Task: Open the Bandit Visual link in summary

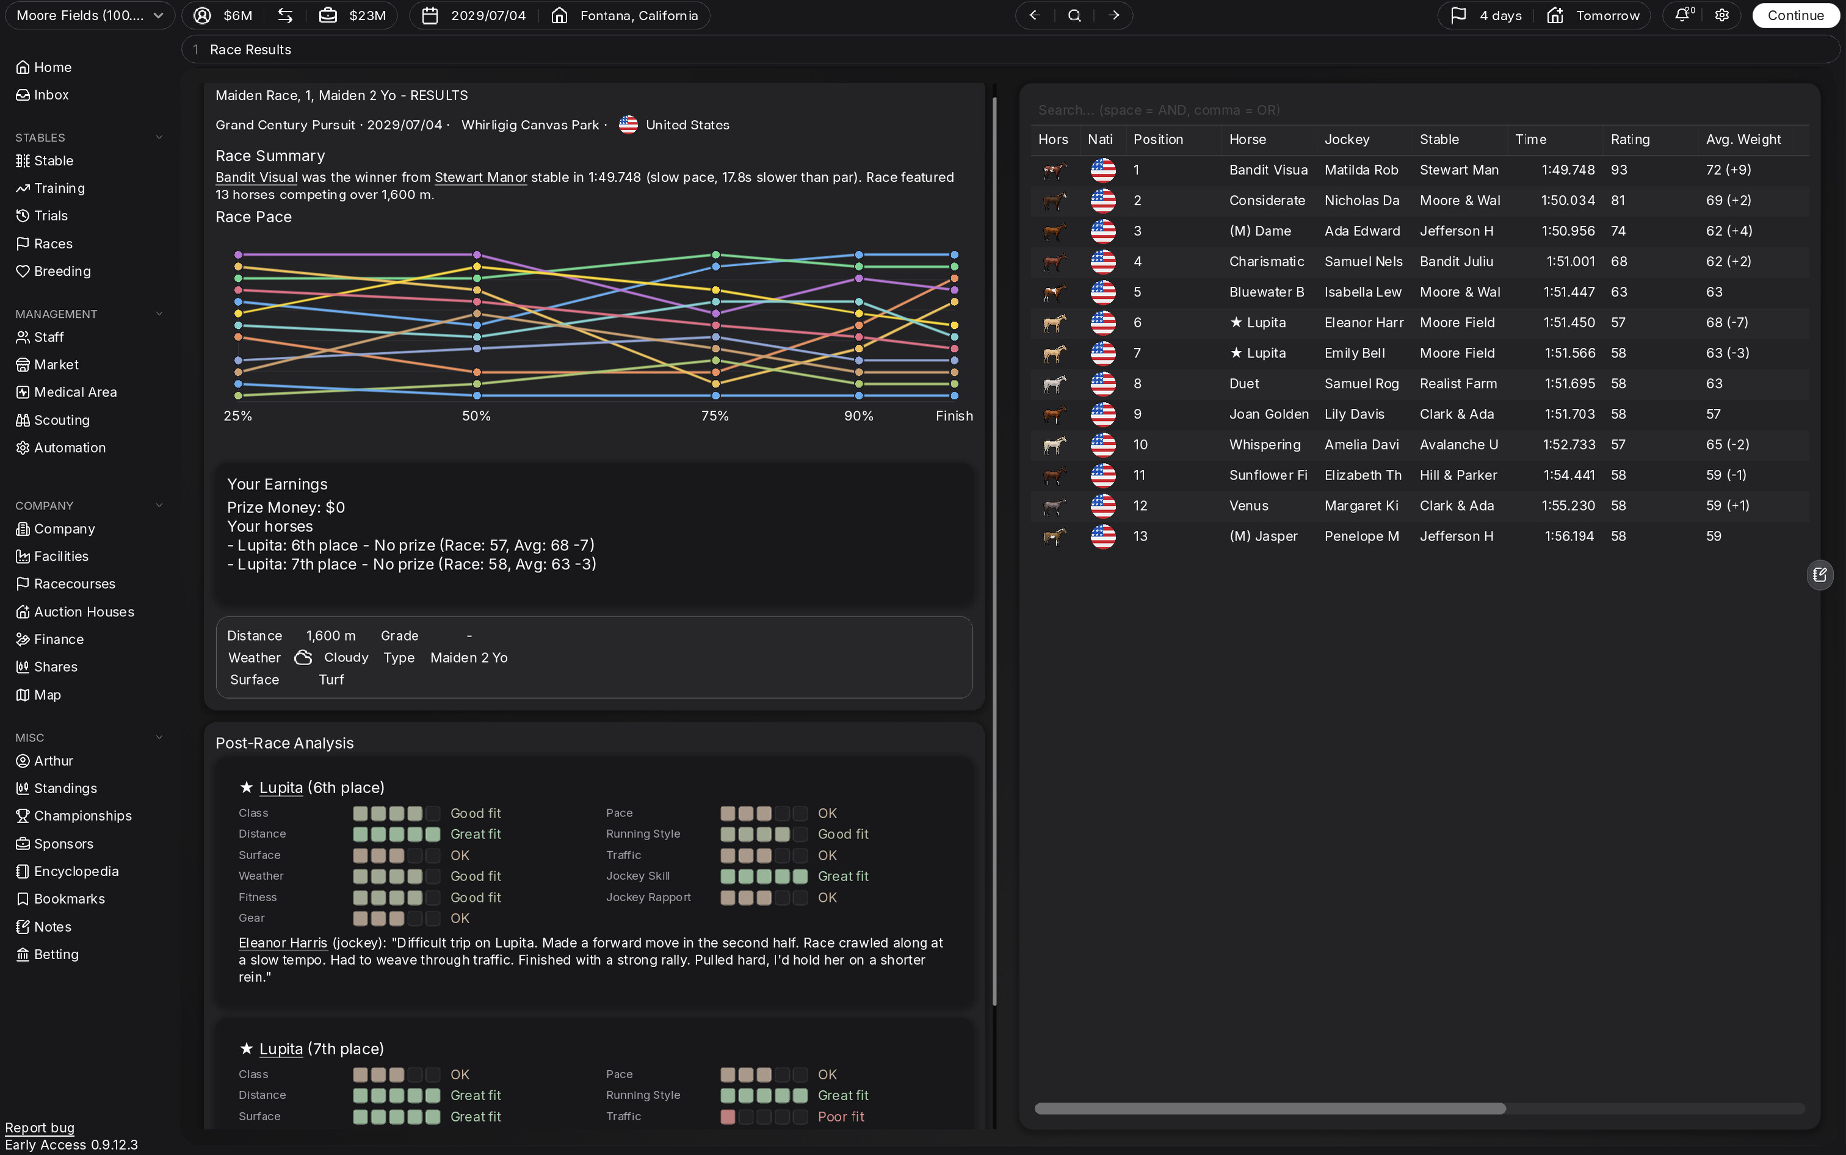Action: point(256,177)
